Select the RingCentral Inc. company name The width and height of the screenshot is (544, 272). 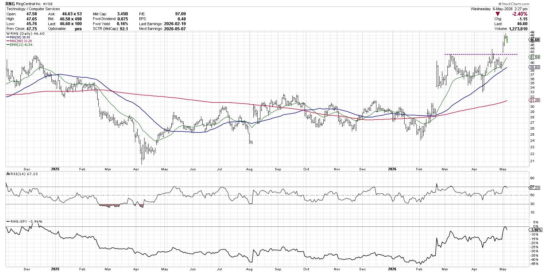(29, 4)
